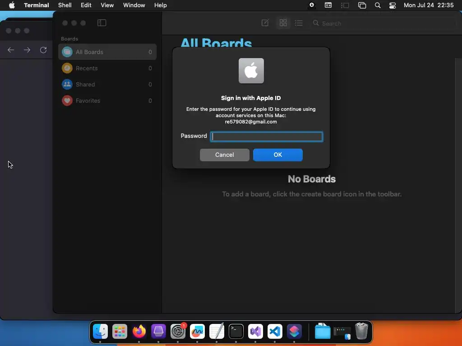Open Shared boards in the sidebar
Screen dimensions: 462x346
coord(107,84)
